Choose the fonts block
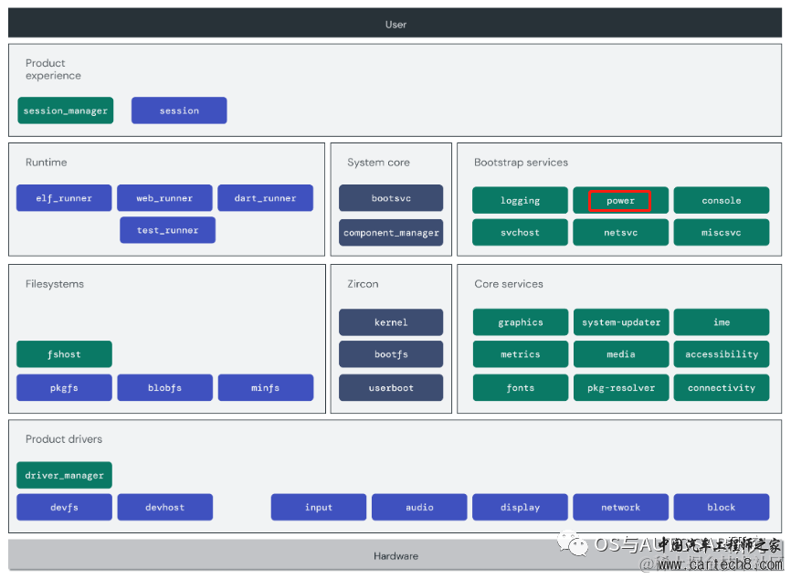791x579 pixels. tap(521, 388)
